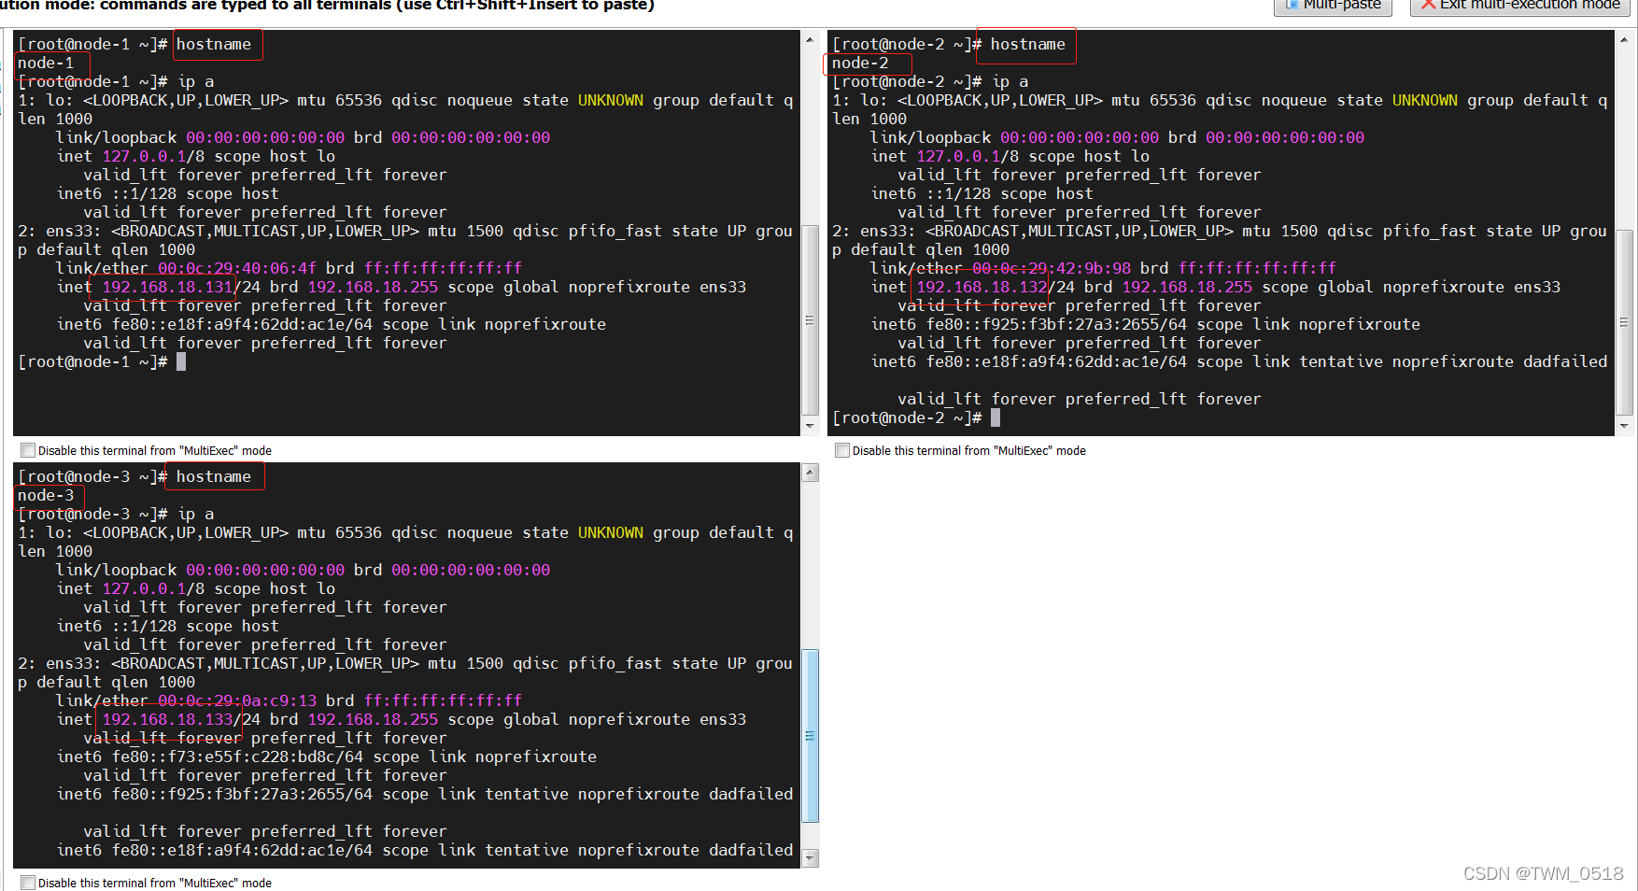The height and width of the screenshot is (891, 1638).
Task: Click the node-1 IP address 192.168.18.131
Action: [x=167, y=288]
